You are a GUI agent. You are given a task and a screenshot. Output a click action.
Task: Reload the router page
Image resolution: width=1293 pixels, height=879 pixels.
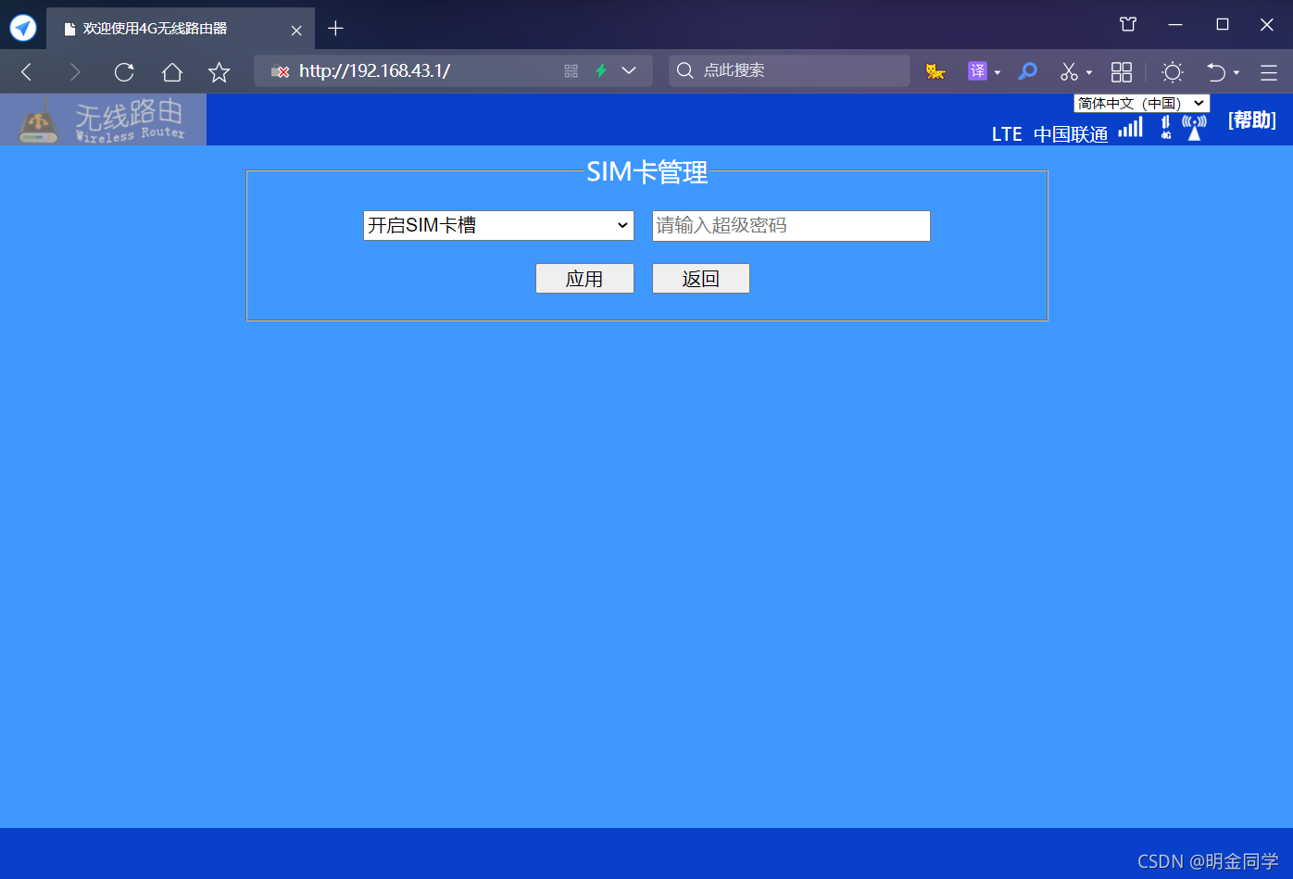tap(124, 72)
